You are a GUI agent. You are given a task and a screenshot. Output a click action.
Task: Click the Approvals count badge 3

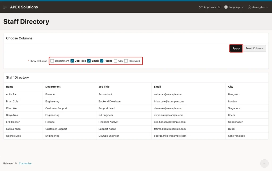[x=219, y=7]
